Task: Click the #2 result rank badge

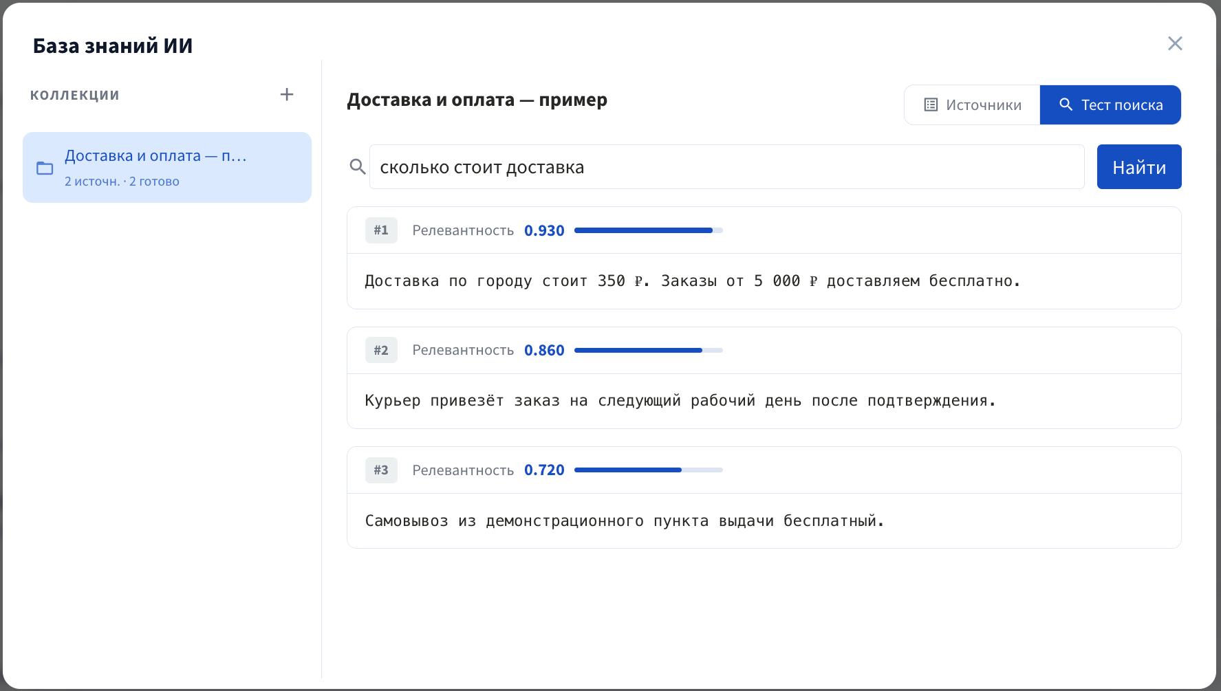Action: click(x=381, y=350)
